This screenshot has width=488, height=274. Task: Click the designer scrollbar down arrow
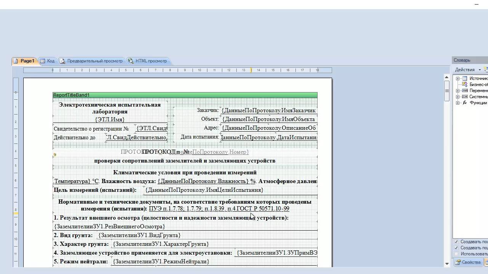pyautogui.click(x=447, y=263)
